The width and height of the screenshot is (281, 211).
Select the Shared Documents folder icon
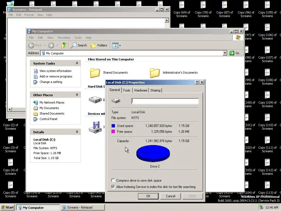click(95, 73)
